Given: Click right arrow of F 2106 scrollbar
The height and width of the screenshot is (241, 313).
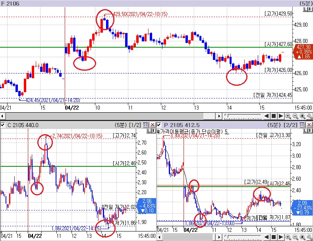Looking at the screenshot, I should (219, 116).
